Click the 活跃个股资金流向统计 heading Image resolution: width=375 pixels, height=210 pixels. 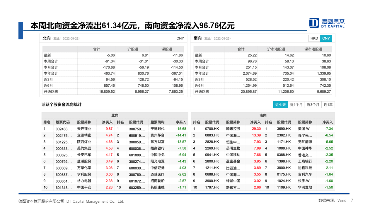pyautogui.click(x=62, y=104)
